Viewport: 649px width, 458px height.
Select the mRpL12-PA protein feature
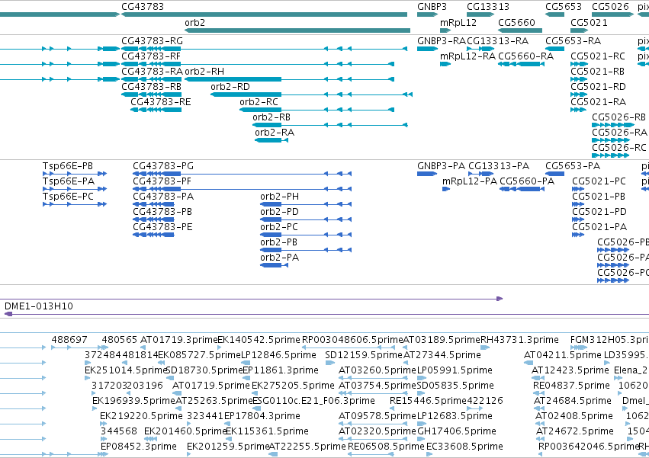click(x=446, y=189)
